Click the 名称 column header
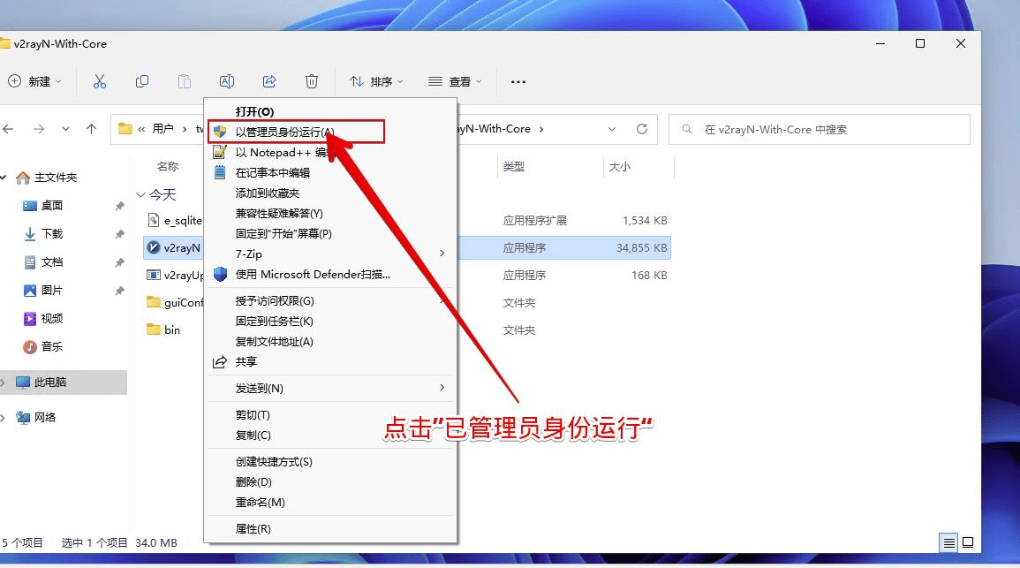The height and width of the screenshot is (568, 1020). coord(167,167)
